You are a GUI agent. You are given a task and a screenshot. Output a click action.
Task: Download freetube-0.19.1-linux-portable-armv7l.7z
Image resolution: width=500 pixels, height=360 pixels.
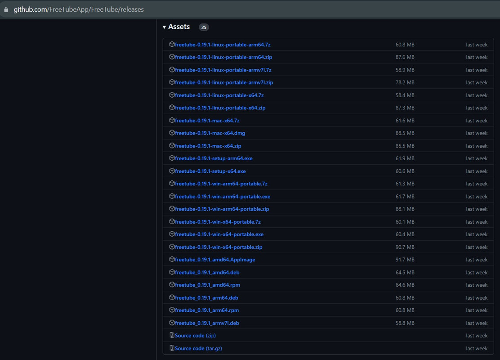[223, 70]
